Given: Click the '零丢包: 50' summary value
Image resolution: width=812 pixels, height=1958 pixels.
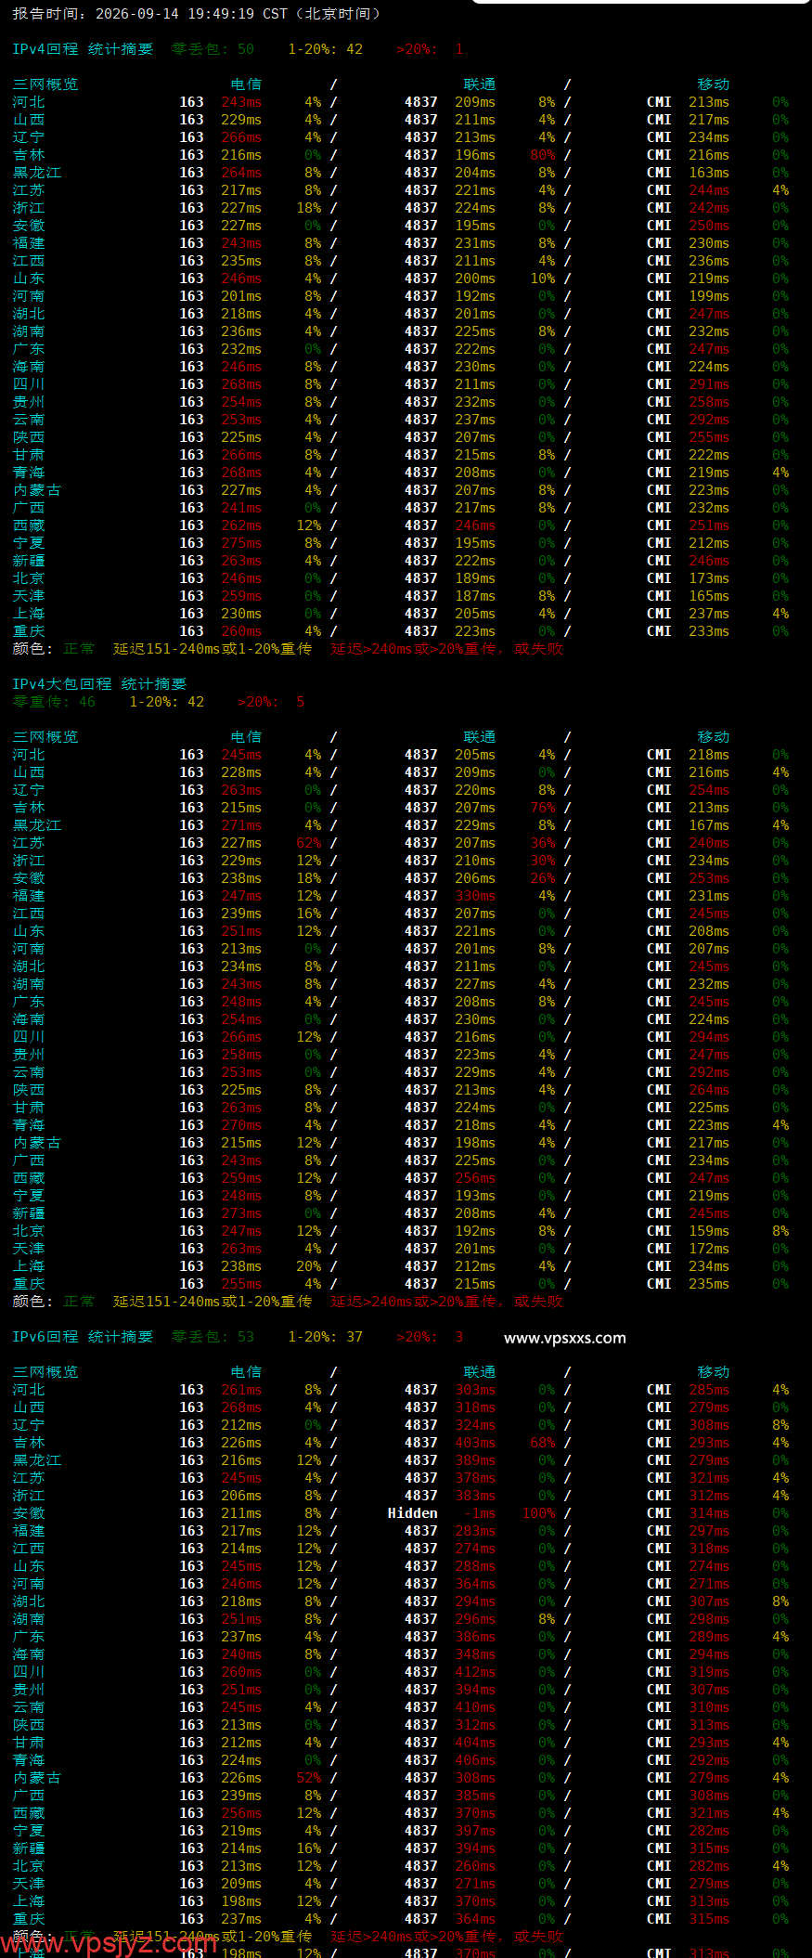Looking at the screenshot, I should pyautogui.click(x=213, y=49).
